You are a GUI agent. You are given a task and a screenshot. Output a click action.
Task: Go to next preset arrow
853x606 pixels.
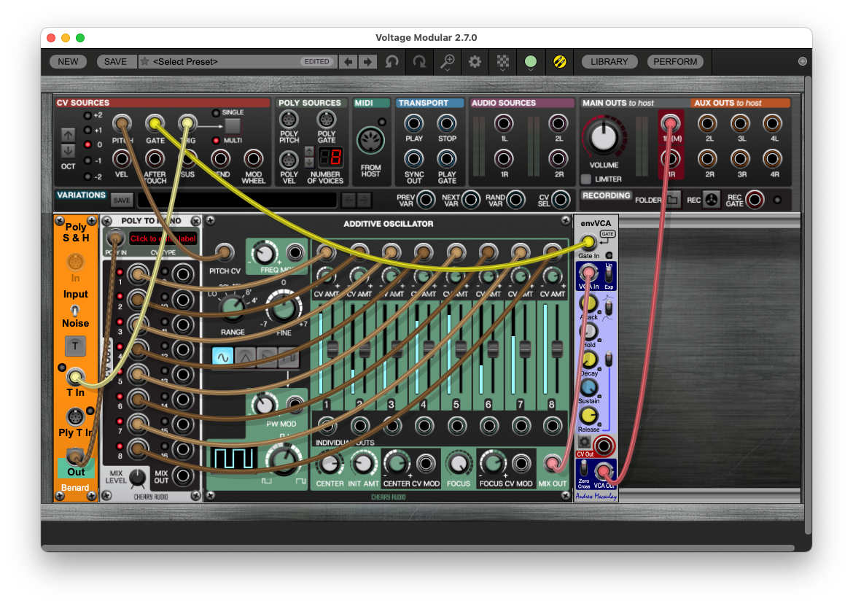(x=367, y=61)
